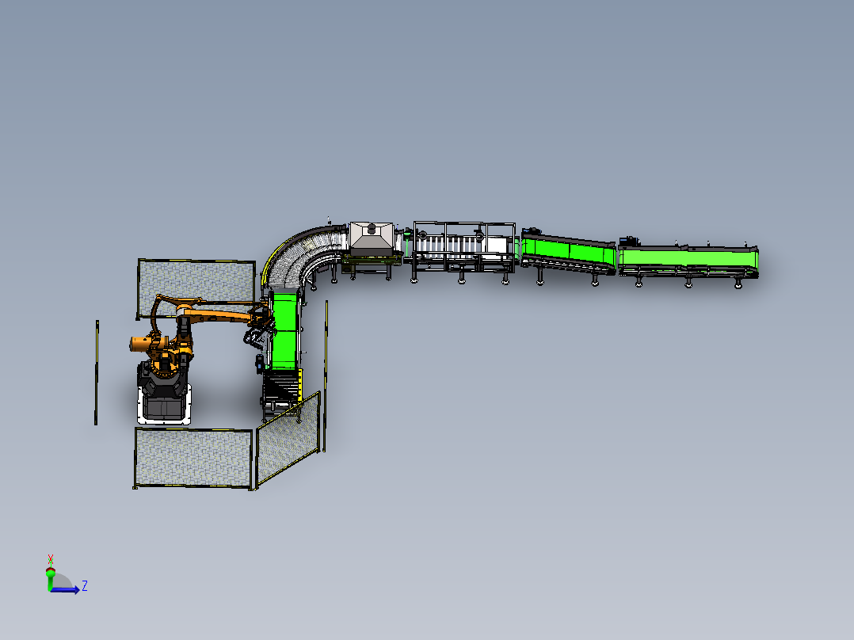Select the robot gripper end effector
This screenshot has width=854, height=640.
(259, 335)
